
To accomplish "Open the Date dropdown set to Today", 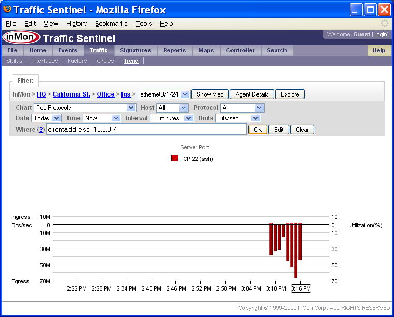I will point(46,118).
